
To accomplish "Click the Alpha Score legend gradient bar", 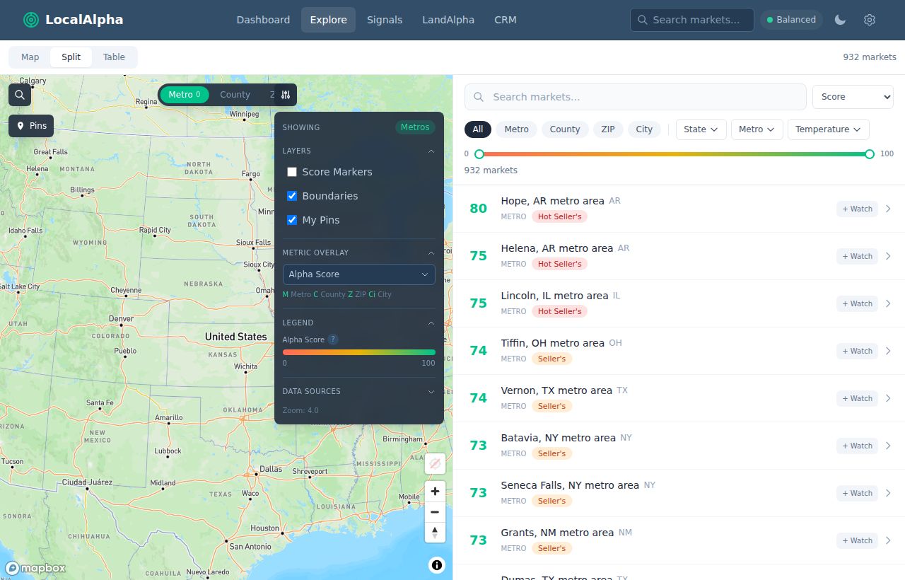I will (359, 352).
